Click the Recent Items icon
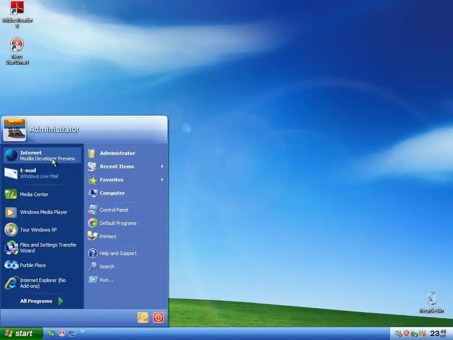Viewport: 453px width, 340px height. pos(92,166)
